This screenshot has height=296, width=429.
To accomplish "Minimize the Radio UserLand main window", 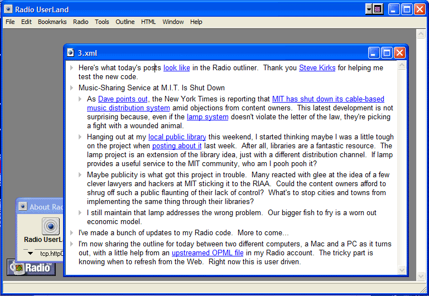I will click(394, 9).
